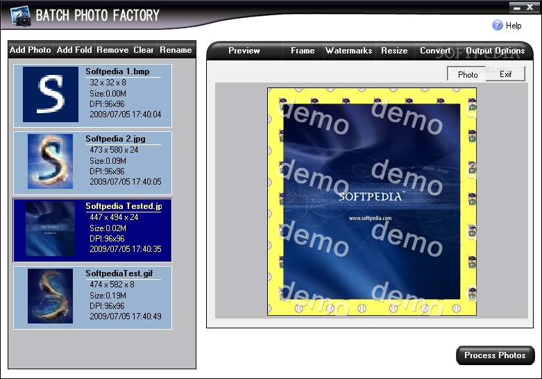The height and width of the screenshot is (379, 542).
Task: Click the date 2009/07/05 17:40:04
Action: click(126, 115)
